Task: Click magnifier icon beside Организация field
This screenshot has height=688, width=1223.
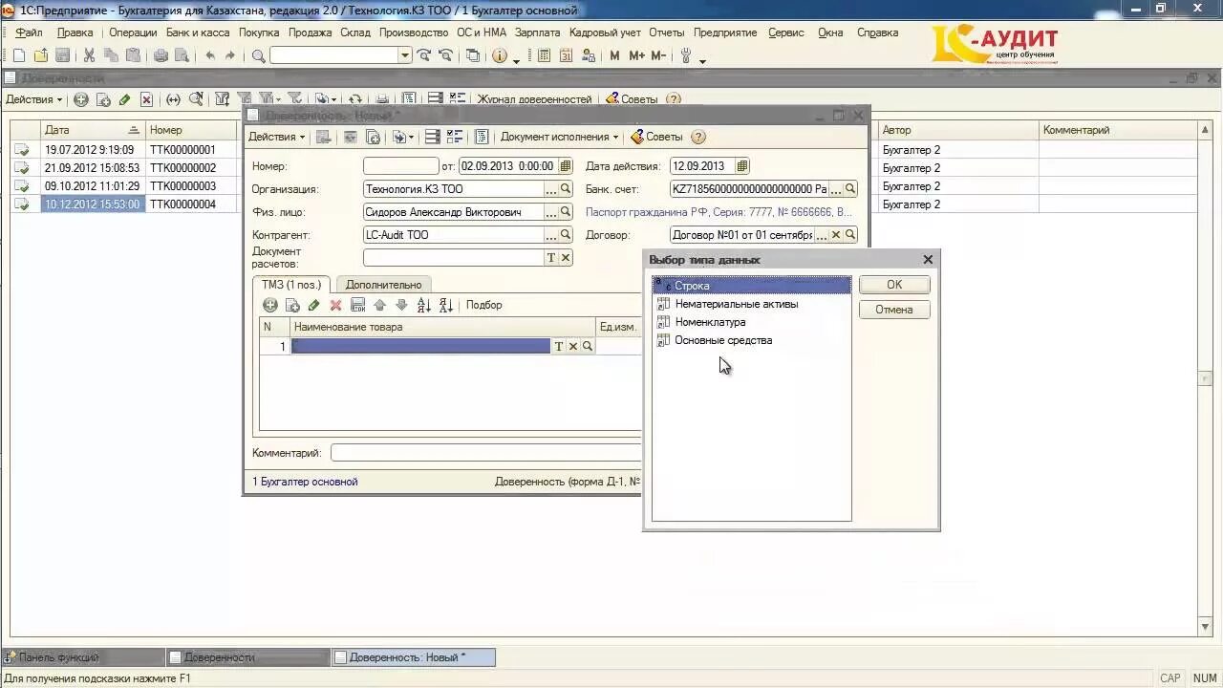Action: tap(566, 189)
